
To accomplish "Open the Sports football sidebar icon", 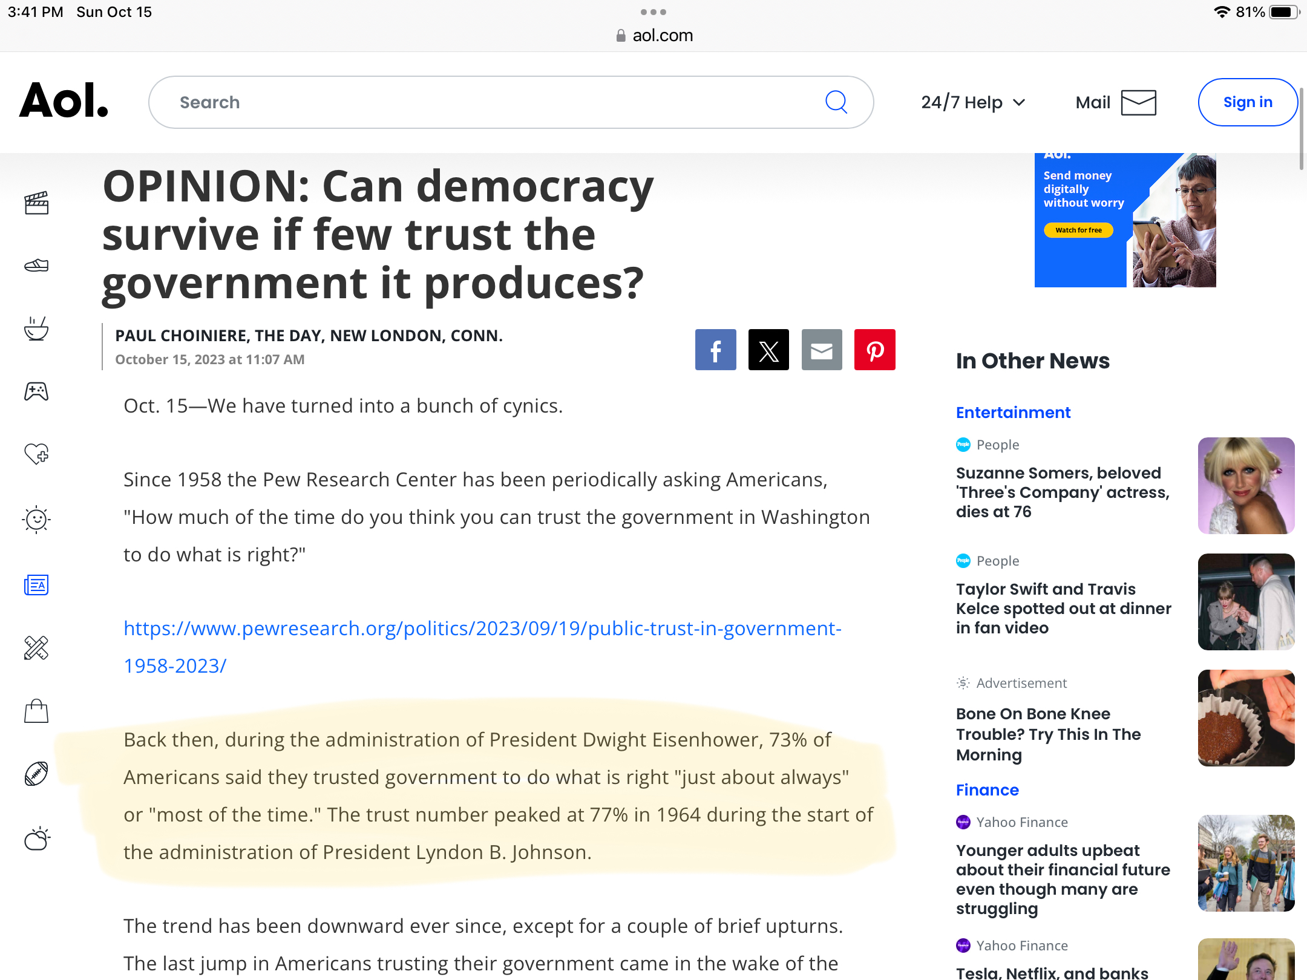I will click(x=36, y=774).
